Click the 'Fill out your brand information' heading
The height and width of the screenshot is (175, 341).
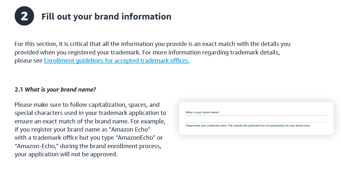[x=106, y=17]
